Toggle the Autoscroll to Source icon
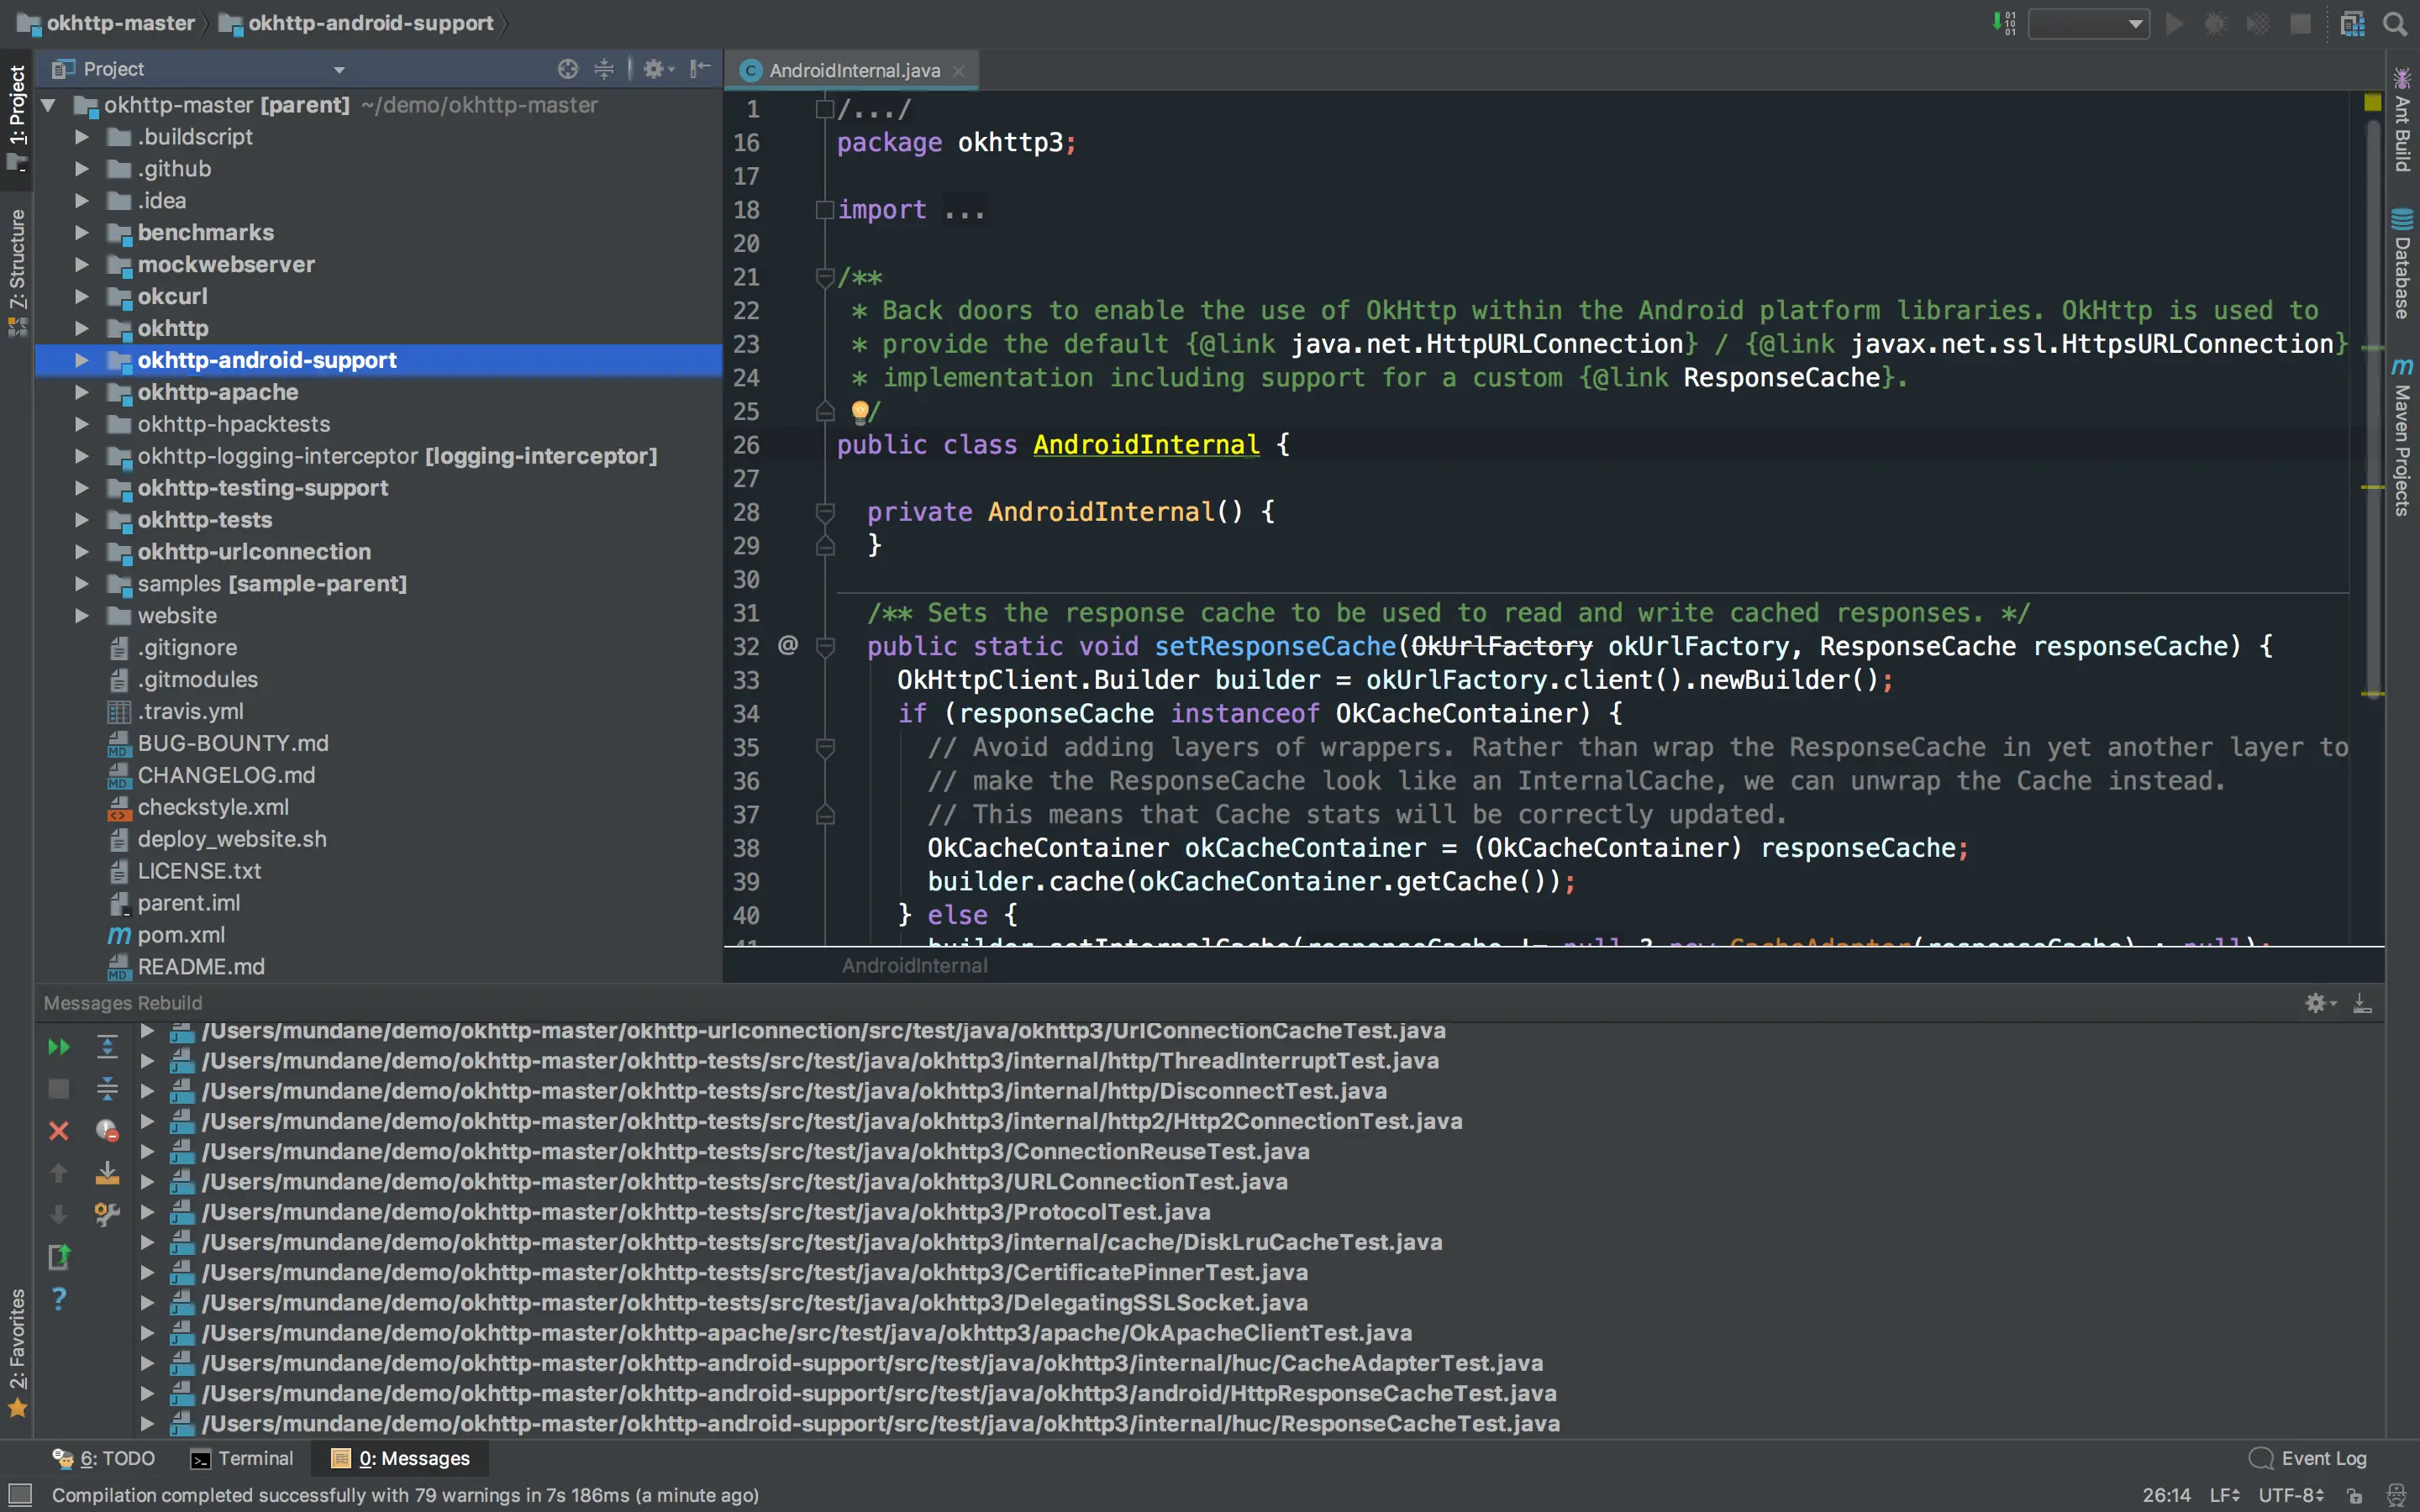 107,1172
